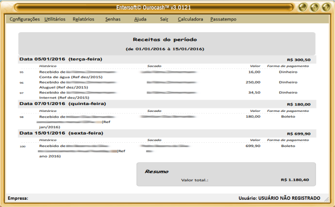Click the Senhas menu item
The image size is (335, 207).
[113, 19]
